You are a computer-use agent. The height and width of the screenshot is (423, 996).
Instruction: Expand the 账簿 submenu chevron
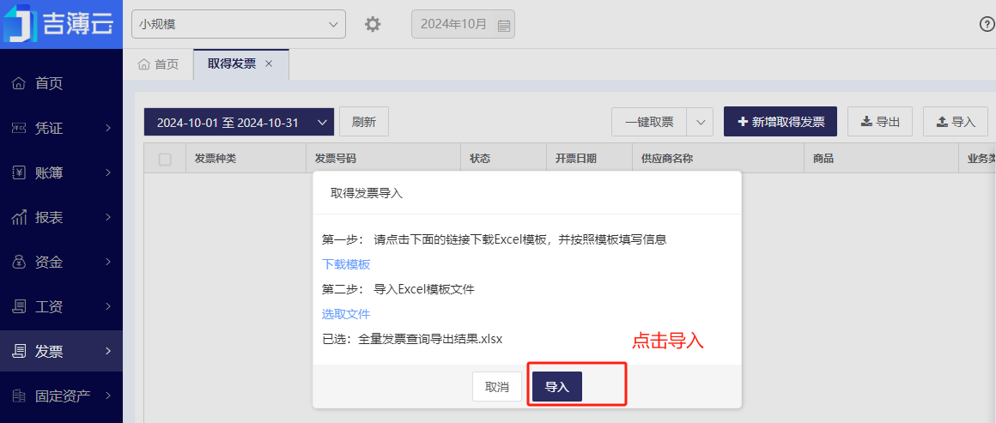point(108,172)
